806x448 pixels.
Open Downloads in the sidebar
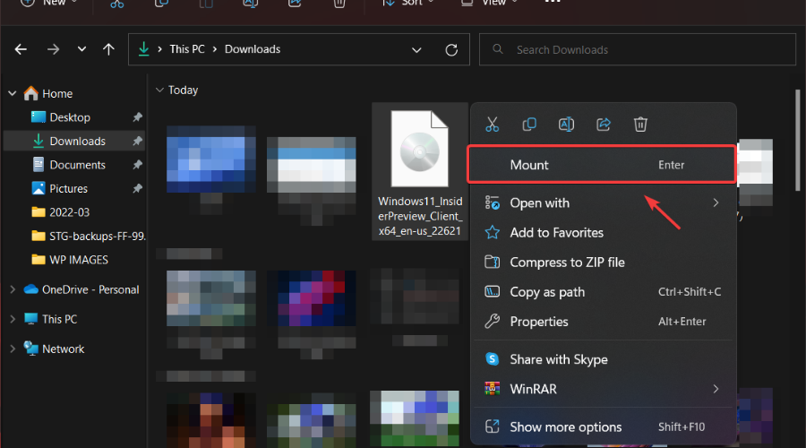click(77, 141)
